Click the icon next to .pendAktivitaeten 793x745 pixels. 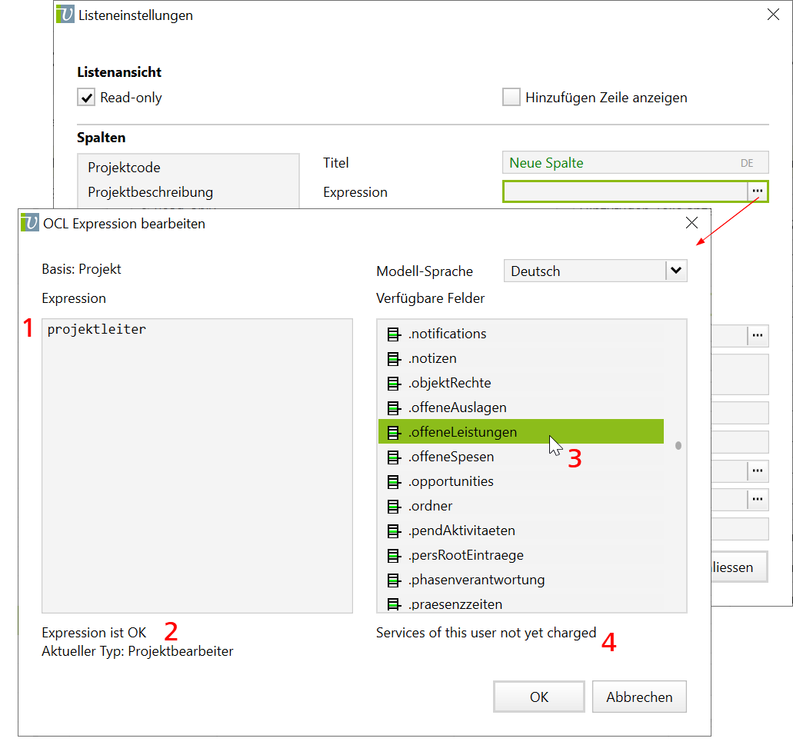coord(393,530)
